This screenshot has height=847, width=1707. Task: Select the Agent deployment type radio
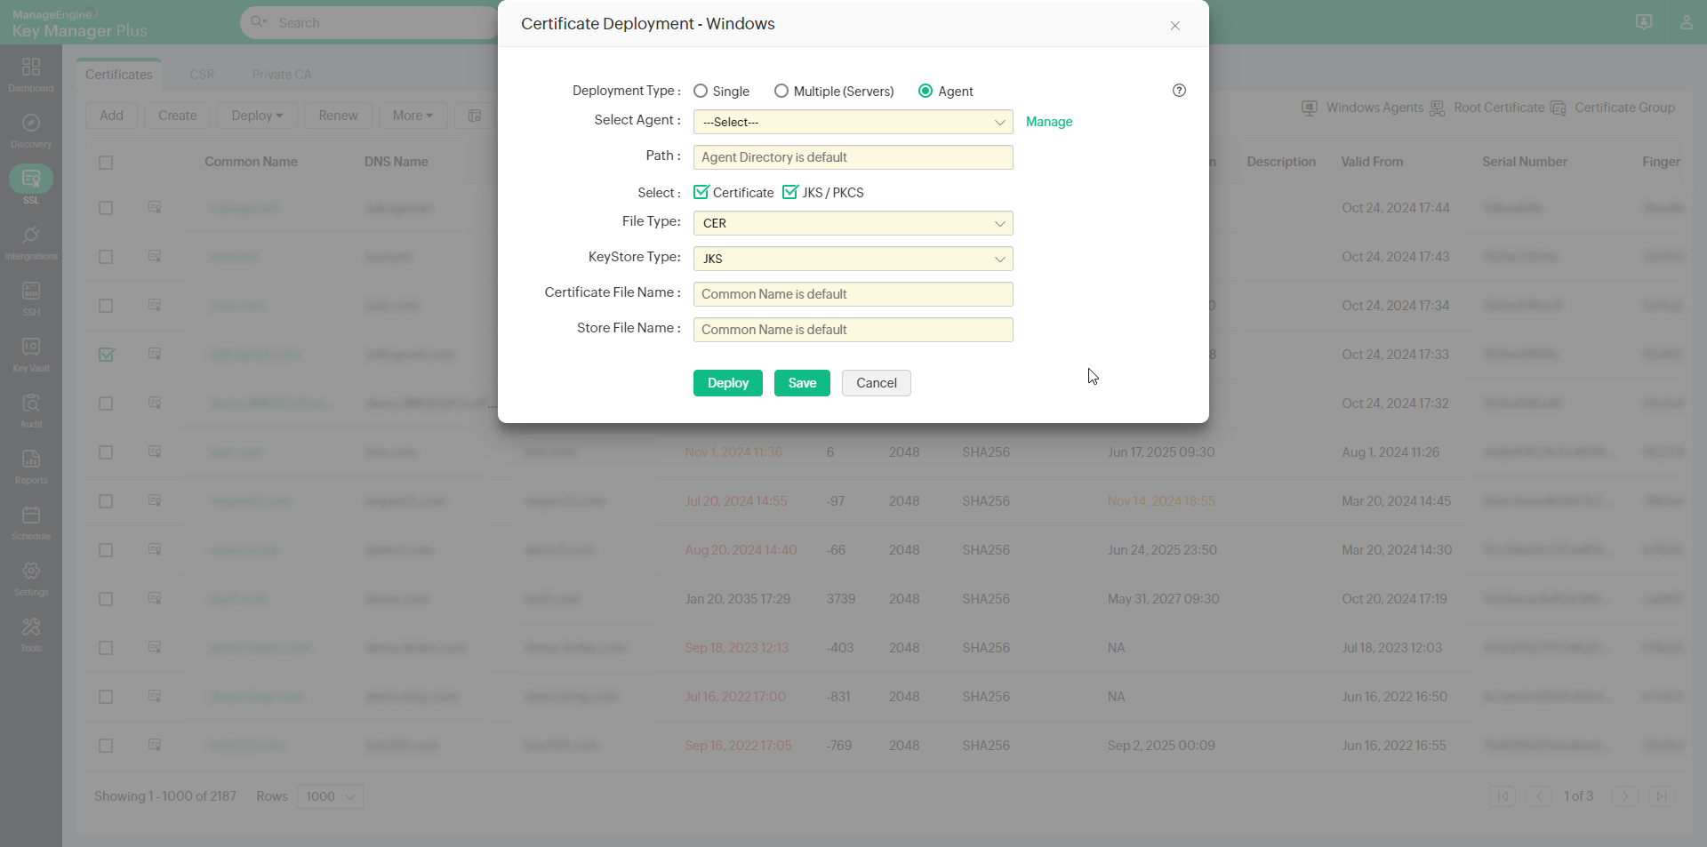click(926, 91)
